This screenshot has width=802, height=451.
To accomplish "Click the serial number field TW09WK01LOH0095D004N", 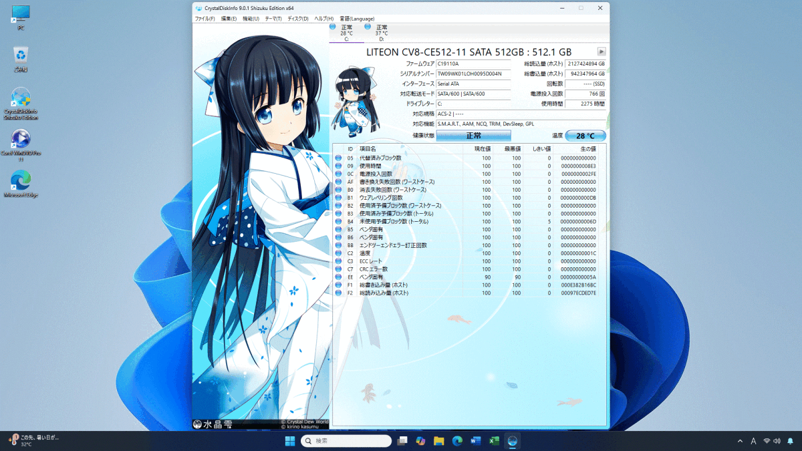I will [473, 73].
